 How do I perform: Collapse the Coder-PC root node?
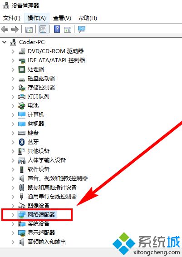[5, 42]
